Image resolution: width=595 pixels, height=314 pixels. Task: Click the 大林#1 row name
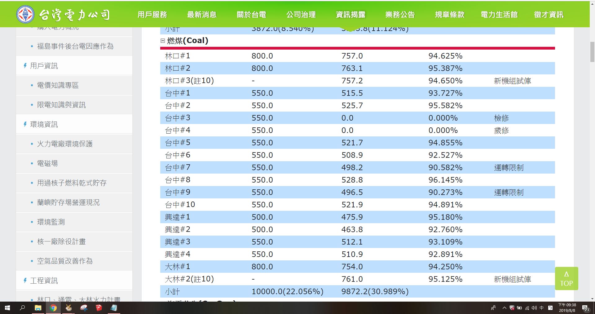coord(178,267)
